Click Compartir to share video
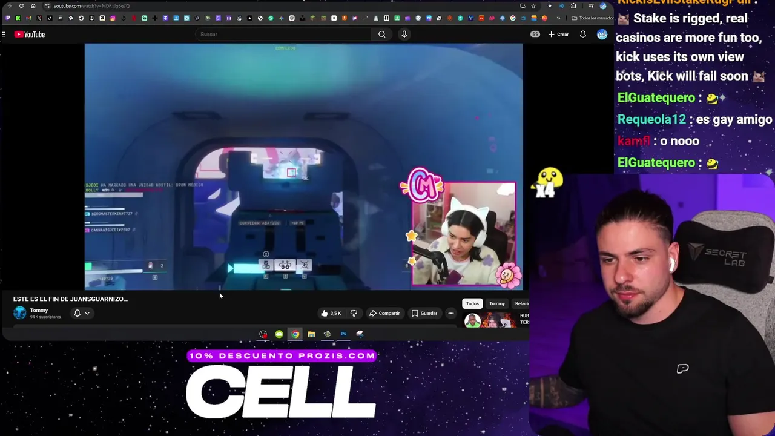775x436 pixels. (384, 313)
